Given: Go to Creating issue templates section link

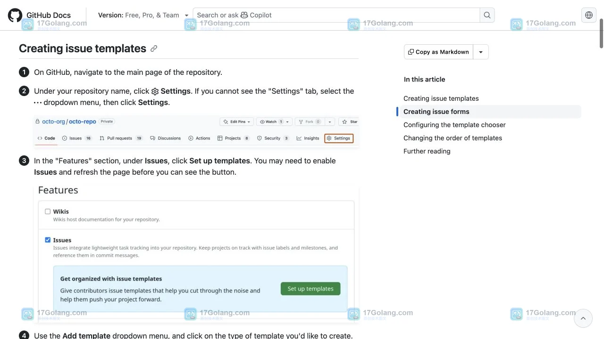Looking at the screenshot, I should 441,98.
